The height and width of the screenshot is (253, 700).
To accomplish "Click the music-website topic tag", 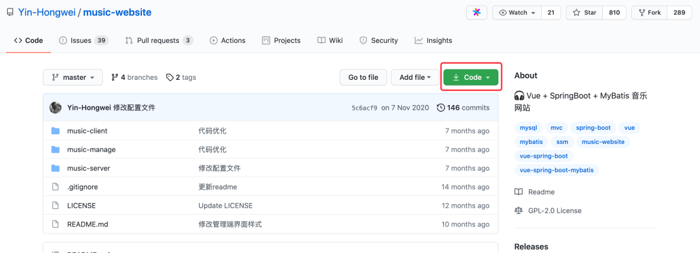I will click(x=603, y=142).
